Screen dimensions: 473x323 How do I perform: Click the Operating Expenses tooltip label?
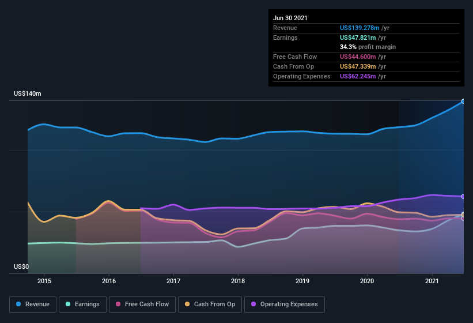(x=302, y=76)
